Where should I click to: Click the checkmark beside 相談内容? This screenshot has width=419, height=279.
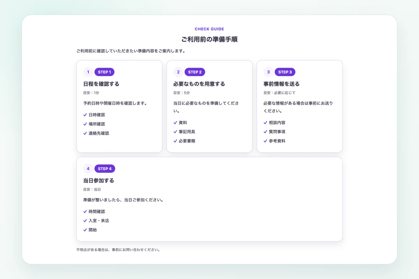point(265,123)
